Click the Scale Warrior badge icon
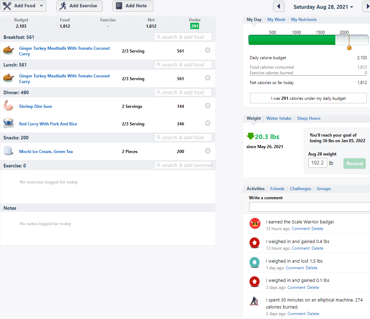 pyautogui.click(x=255, y=223)
